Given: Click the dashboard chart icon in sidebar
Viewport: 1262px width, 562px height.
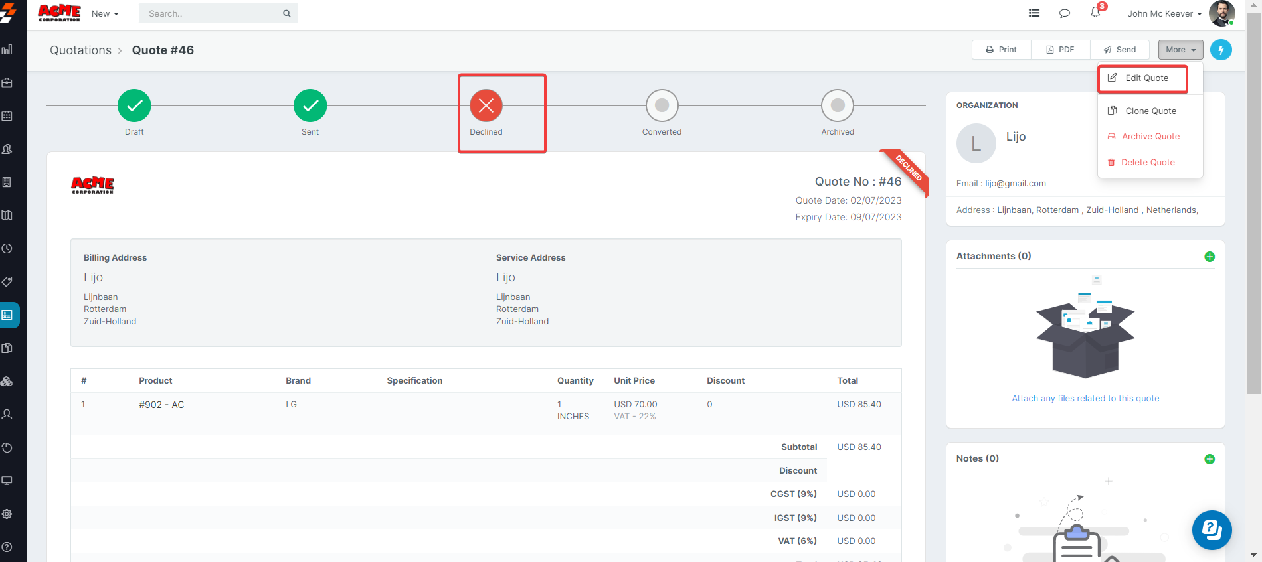Looking at the screenshot, I should (7, 50).
